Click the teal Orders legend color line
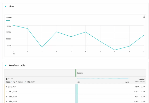 click(x=8, y=21)
